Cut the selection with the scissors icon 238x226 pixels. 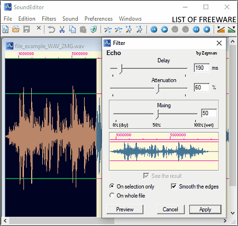62,30
